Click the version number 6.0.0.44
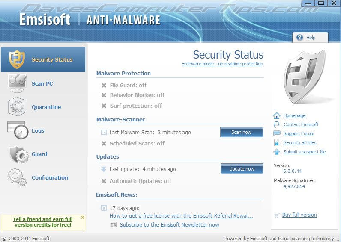341x242 pixels. pyautogui.click(x=293, y=171)
